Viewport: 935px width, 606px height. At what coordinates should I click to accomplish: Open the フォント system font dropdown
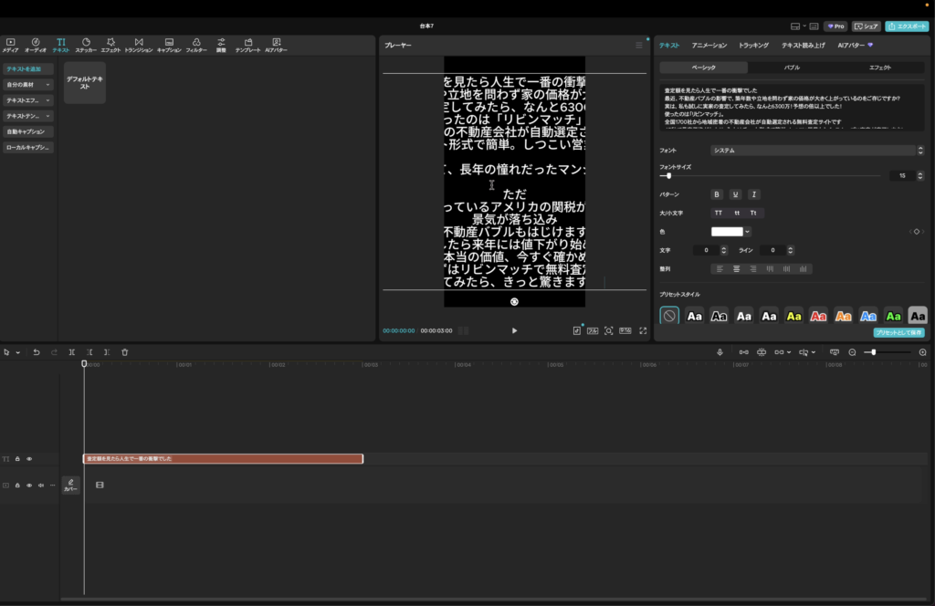[x=816, y=151]
